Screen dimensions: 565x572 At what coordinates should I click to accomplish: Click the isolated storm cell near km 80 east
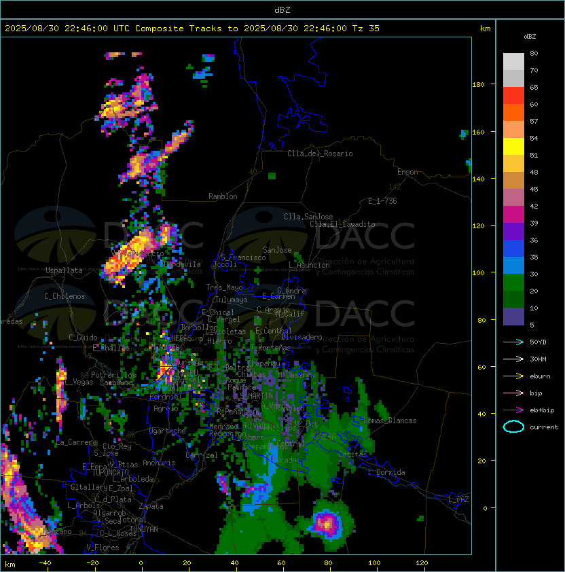point(327,524)
